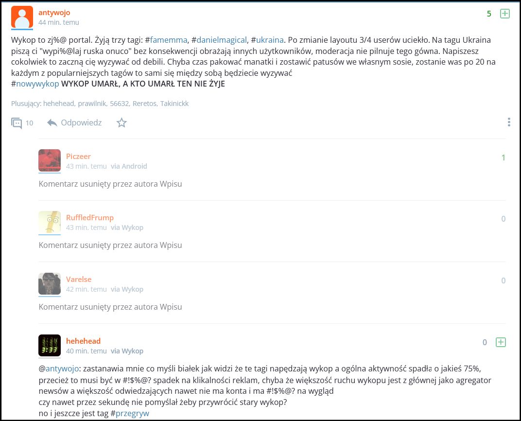Open voter prawilnik in the Plusujący list
The width and height of the screenshot is (521, 421).
[x=92, y=104]
